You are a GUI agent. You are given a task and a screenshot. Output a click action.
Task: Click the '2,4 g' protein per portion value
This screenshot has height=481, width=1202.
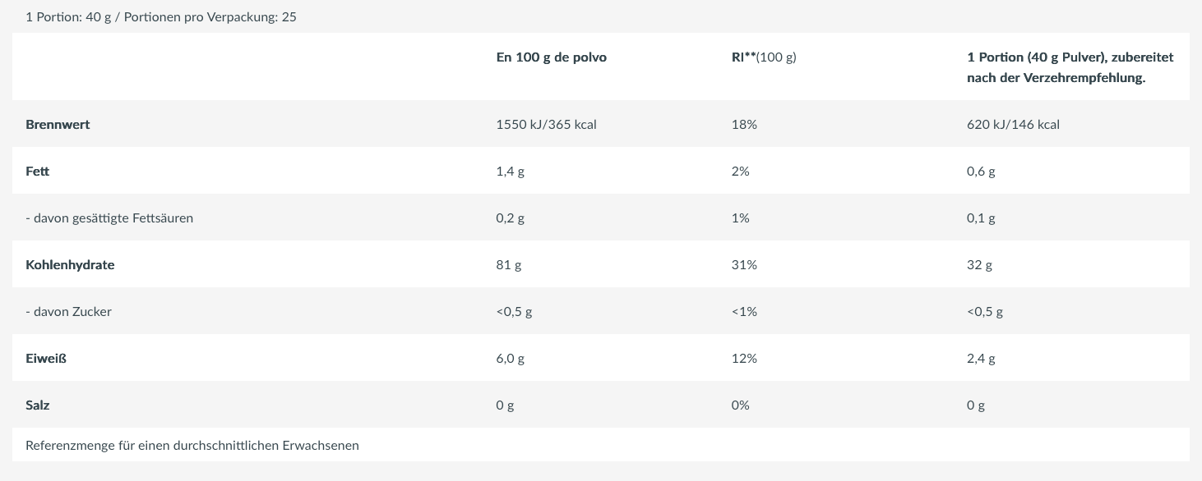(981, 359)
